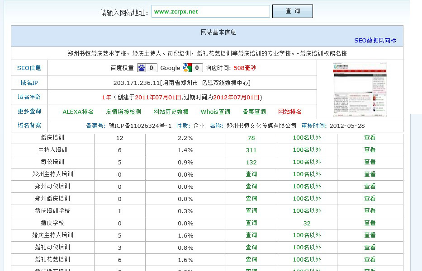Click the website address input field
422x271 pixels.
pyautogui.click(x=211, y=12)
